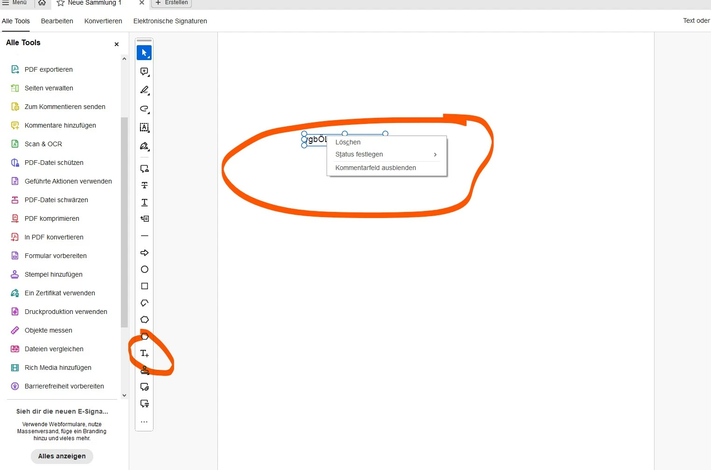Select the add text comment tool

click(x=144, y=353)
